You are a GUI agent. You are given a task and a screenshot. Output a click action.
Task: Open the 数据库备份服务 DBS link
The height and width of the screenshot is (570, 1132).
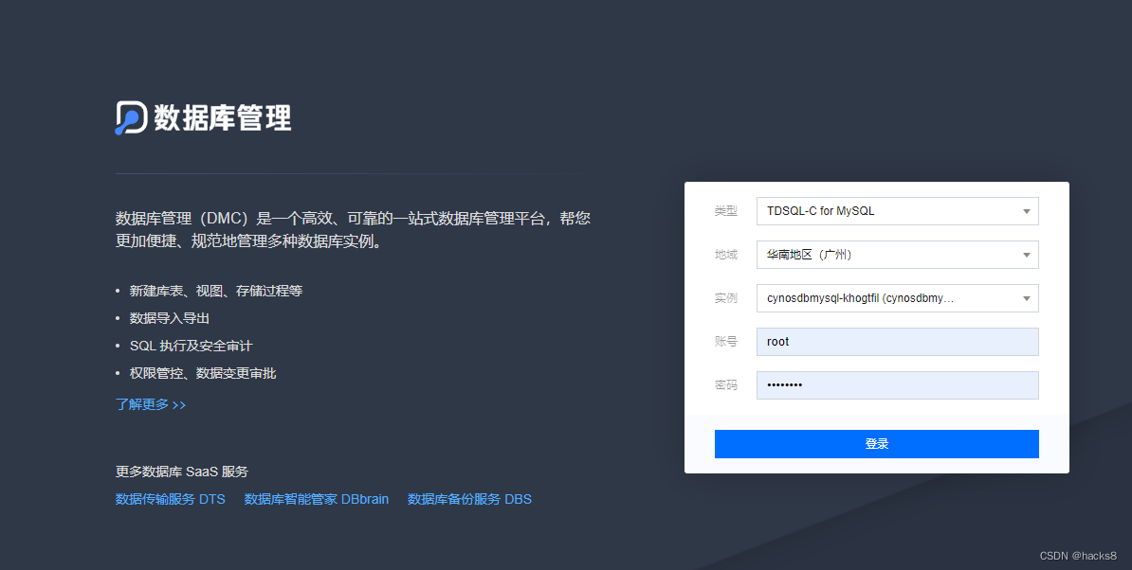469,499
